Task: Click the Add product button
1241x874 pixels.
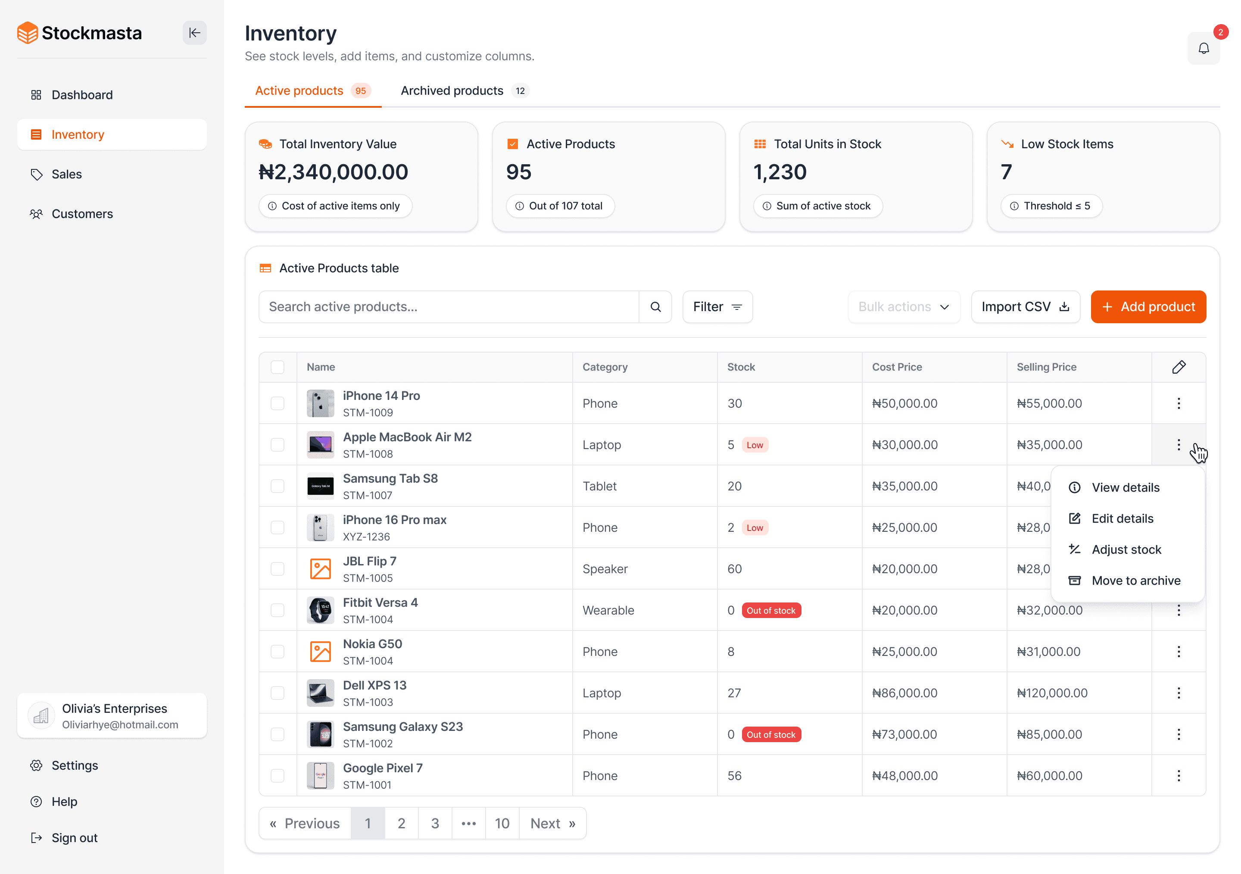Action: point(1148,307)
